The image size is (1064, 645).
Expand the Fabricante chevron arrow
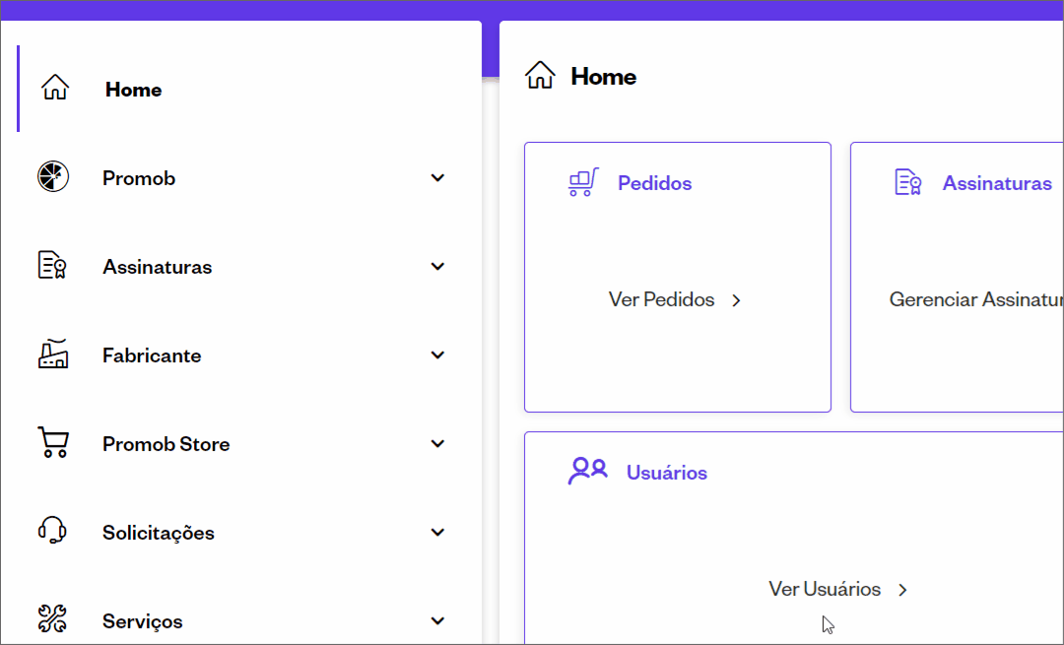[x=437, y=355]
